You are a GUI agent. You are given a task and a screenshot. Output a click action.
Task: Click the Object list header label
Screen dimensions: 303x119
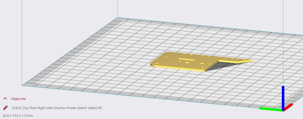(x=18, y=99)
